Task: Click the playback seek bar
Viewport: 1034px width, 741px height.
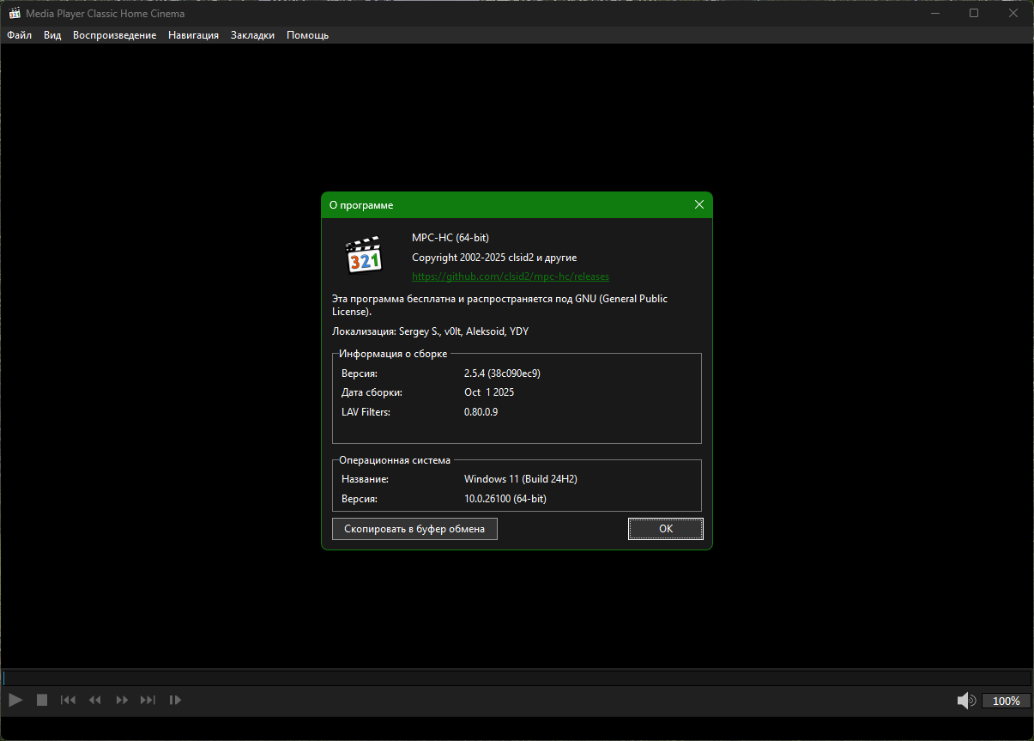Action: (x=515, y=677)
